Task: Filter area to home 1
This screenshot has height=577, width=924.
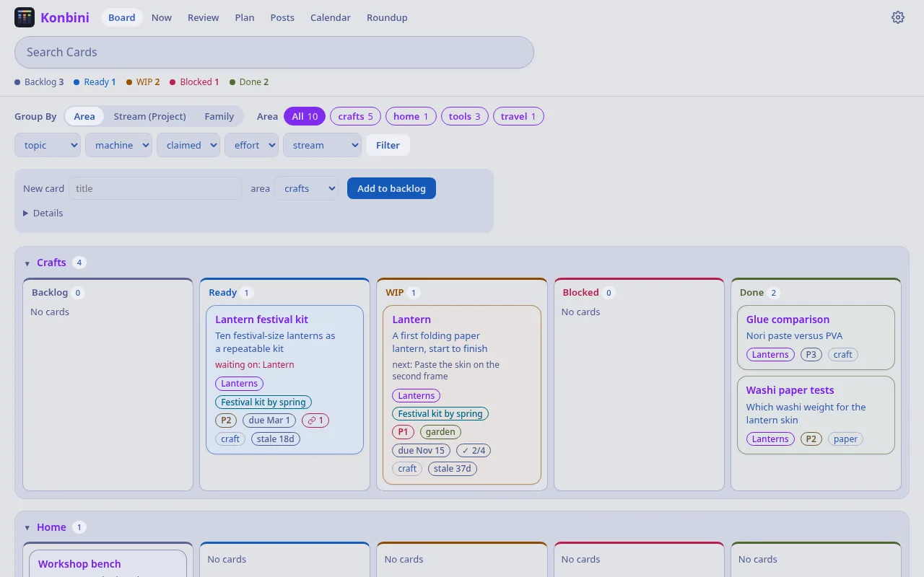Action: tap(411, 116)
